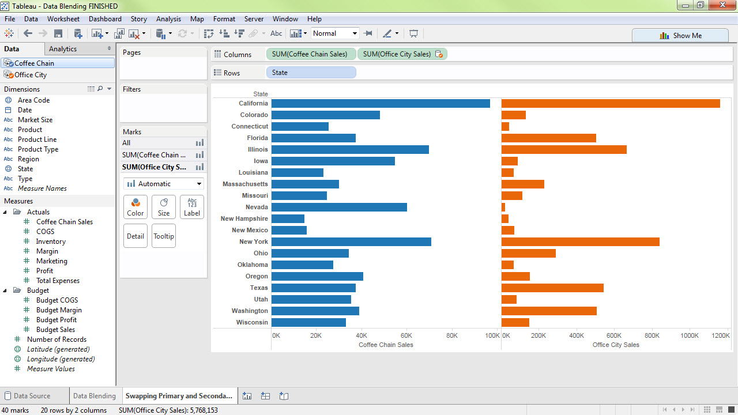
Task: Sort bars ascending using toolbar icon
Action: [224, 33]
